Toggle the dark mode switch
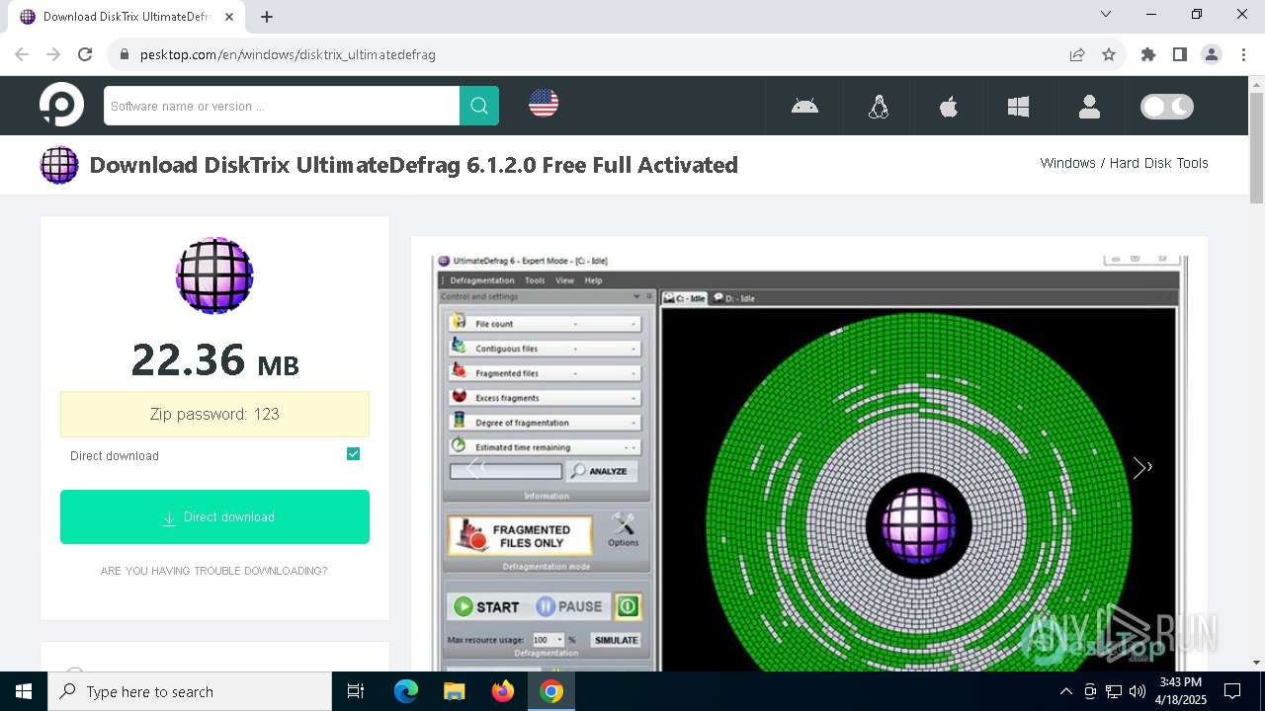This screenshot has width=1265, height=711. [x=1167, y=106]
